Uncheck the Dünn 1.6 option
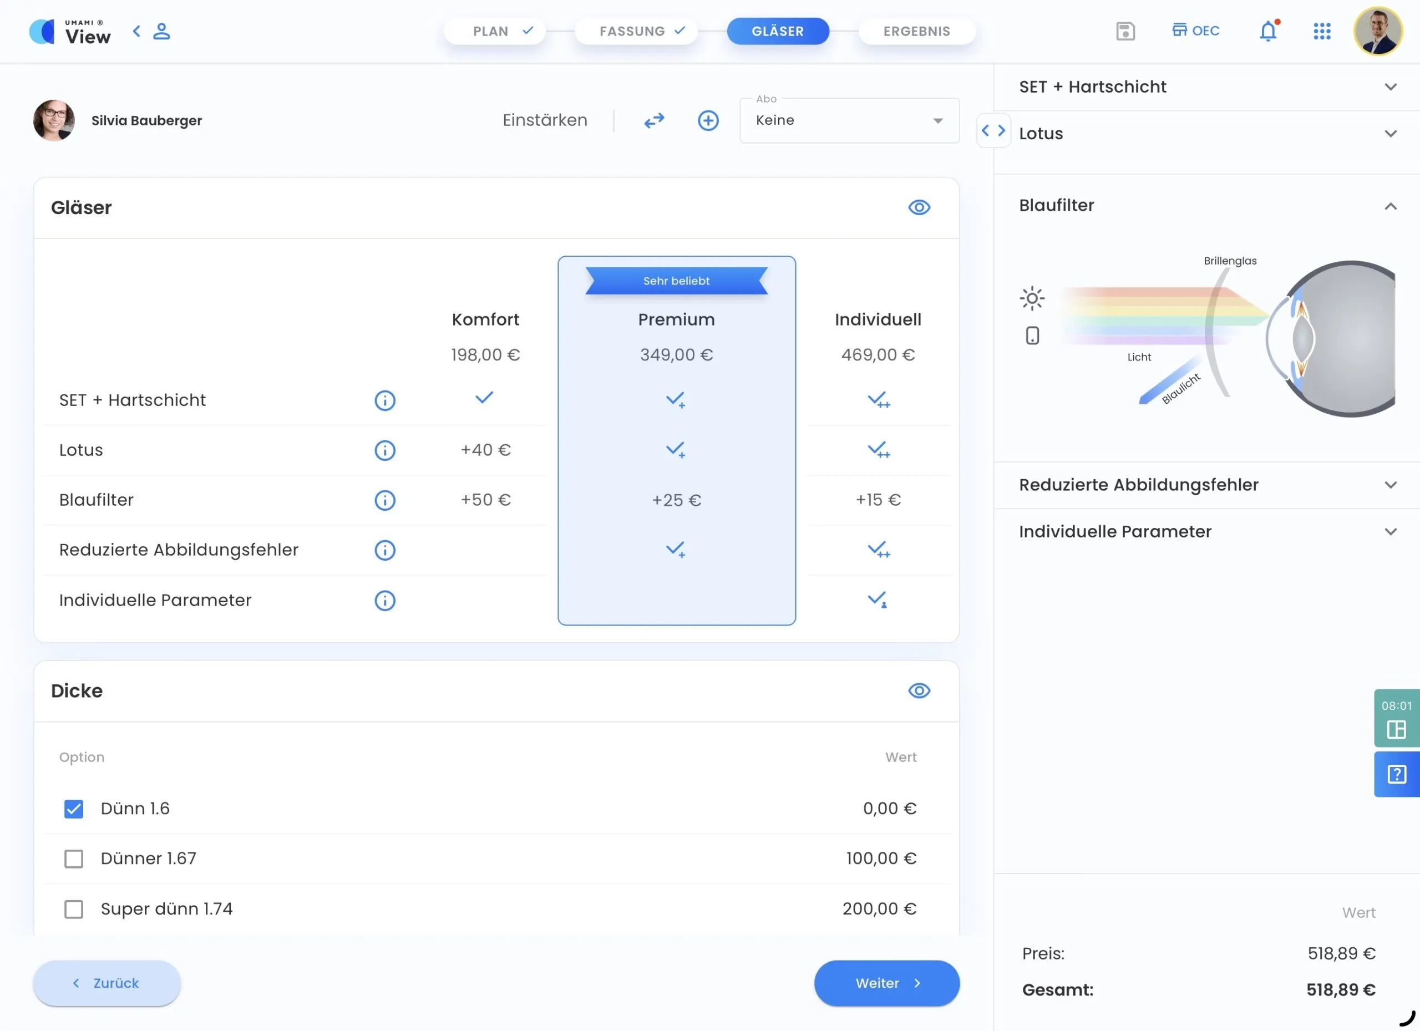Image resolution: width=1420 pixels, height=1031 pixels. [x=73, y=808]
